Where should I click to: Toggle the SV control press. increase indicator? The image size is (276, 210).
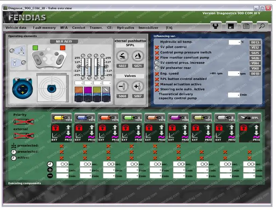pos(157,63)
